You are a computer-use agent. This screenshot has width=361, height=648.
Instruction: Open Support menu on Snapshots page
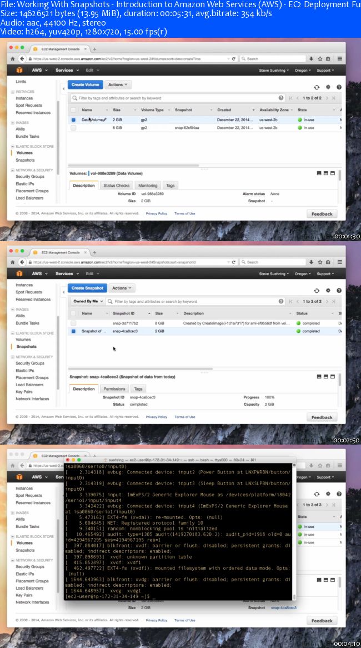coord(325,273)
